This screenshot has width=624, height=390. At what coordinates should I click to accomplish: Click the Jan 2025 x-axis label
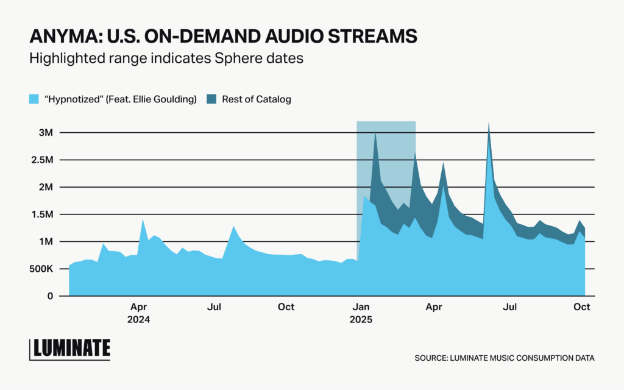361,313
